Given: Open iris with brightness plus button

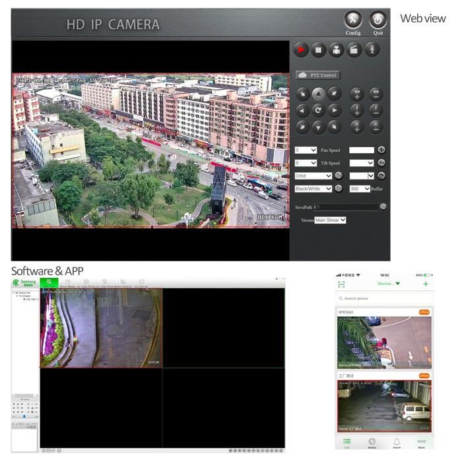Looking at the screenshot, I should pos(357,127).
